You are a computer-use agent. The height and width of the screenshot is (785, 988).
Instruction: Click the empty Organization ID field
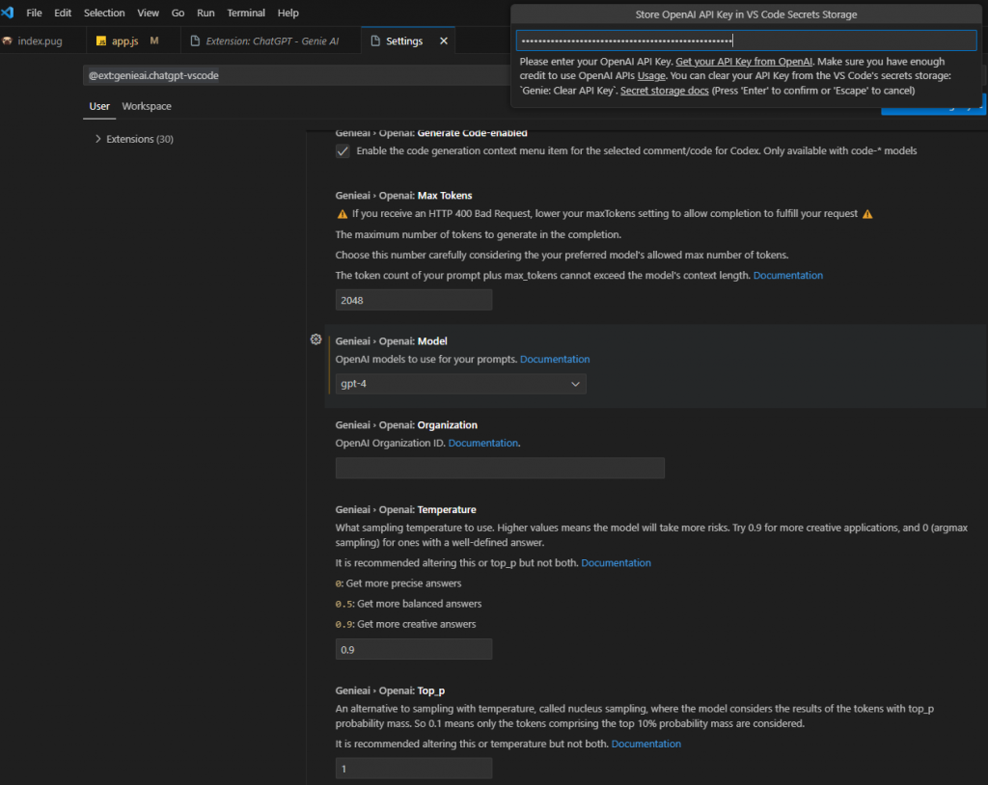[500, 468]
